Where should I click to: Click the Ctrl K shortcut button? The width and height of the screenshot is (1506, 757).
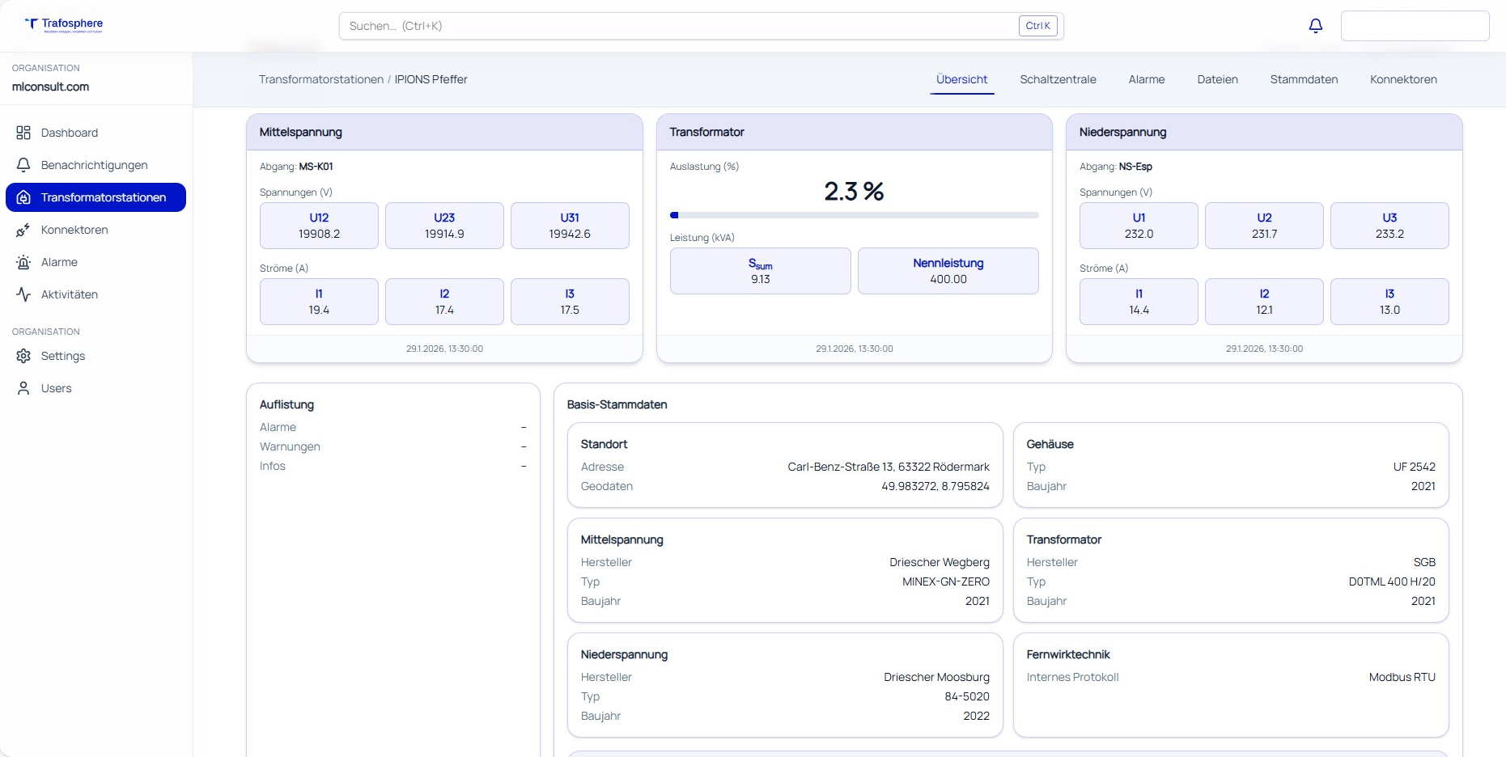click(x=1037, y=26)
